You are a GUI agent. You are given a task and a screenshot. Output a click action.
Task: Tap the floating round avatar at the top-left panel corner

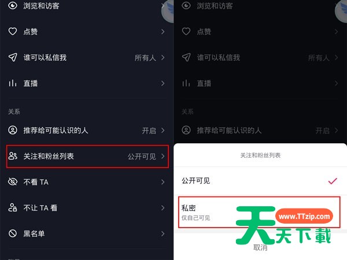coord(168,11)
